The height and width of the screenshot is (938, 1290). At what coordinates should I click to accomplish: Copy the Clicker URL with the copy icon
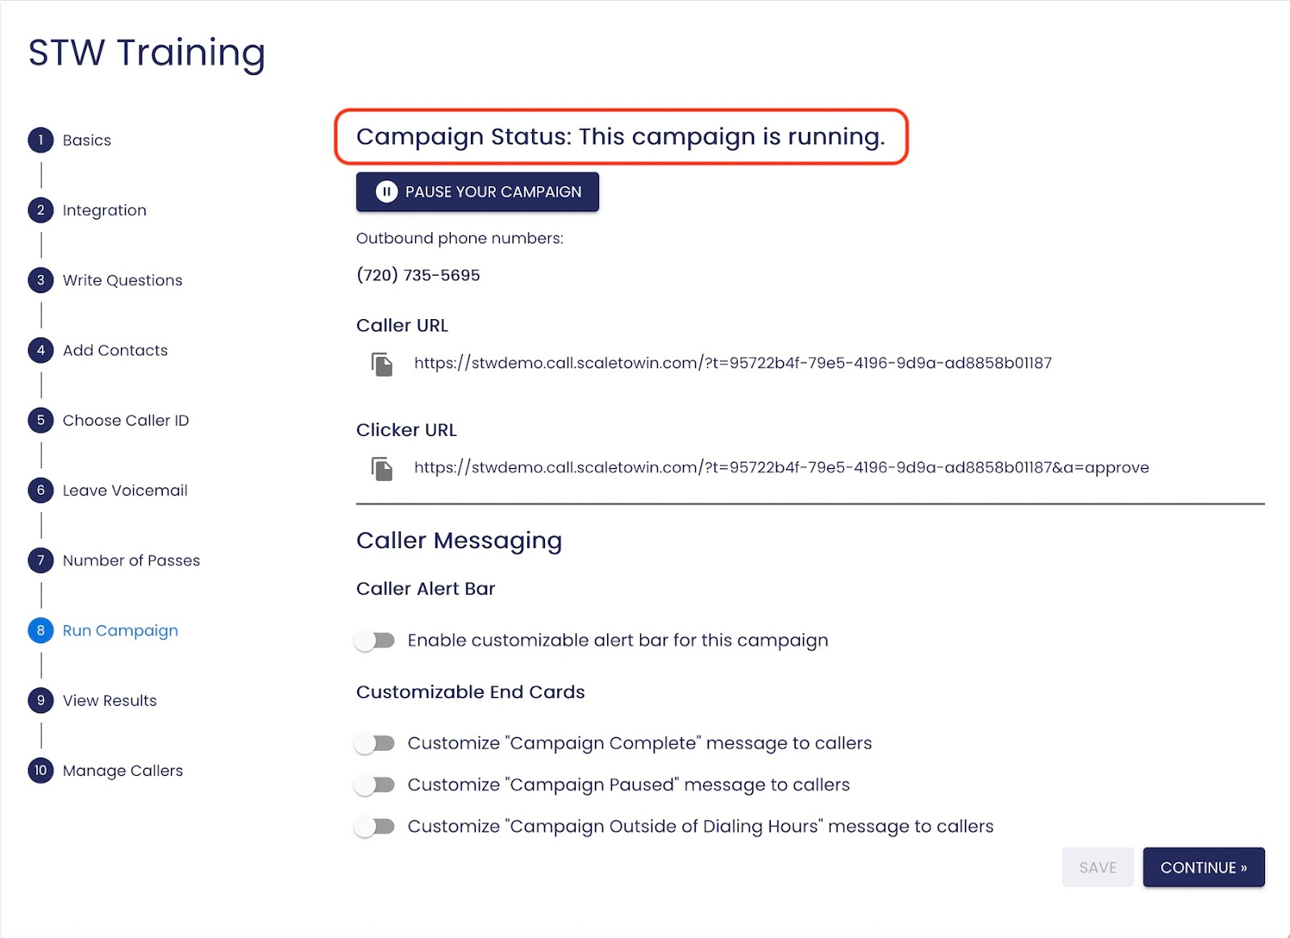click(382, 468)
